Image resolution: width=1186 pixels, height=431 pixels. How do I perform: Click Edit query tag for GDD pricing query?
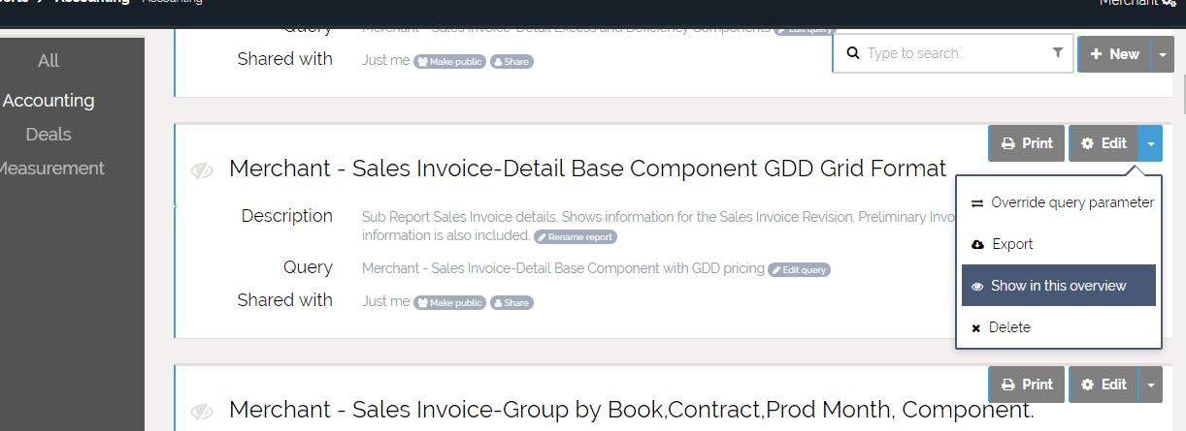click(799, 269)
